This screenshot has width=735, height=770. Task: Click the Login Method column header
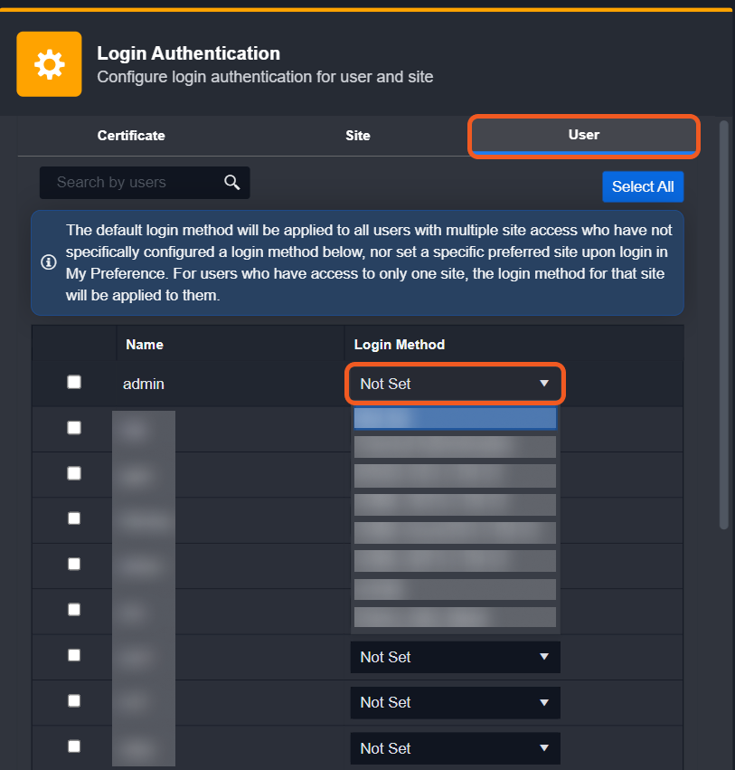(399, 345)
